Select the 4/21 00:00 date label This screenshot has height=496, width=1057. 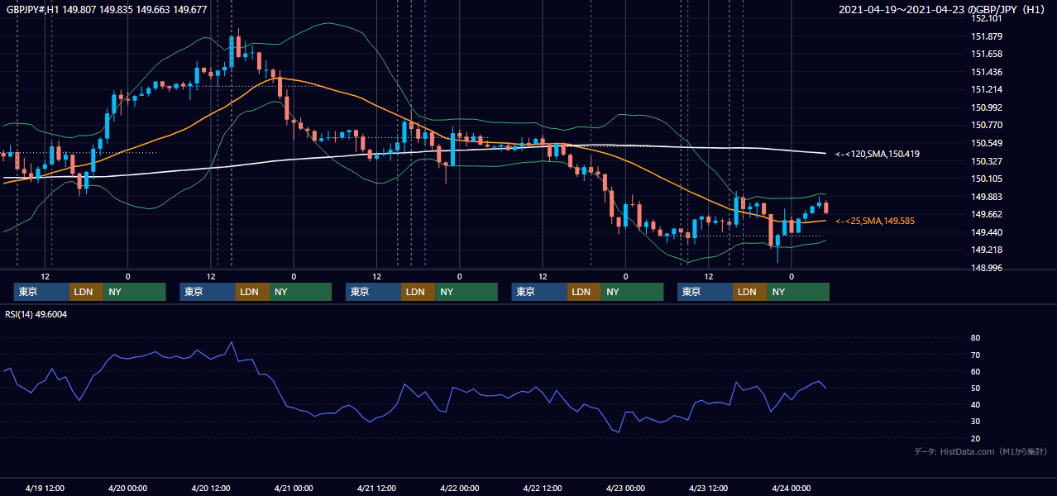294,489
